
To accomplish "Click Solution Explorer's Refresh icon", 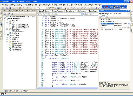I will click(x=12, y=14).
